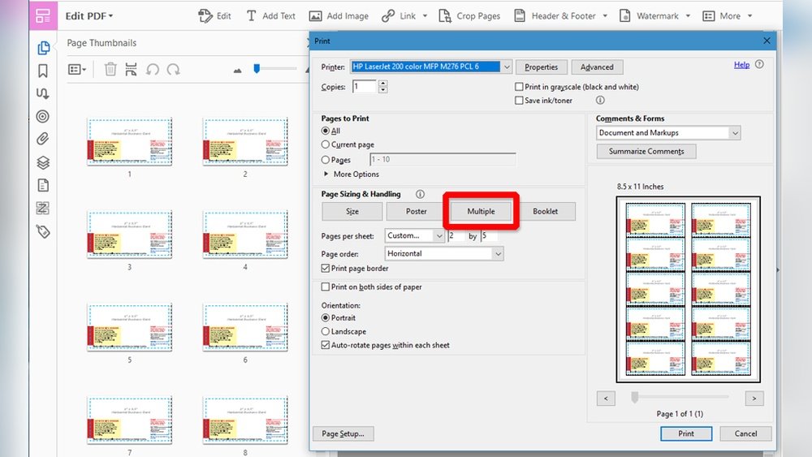
Task: Toggle Print page border checkbox
Action: (x=326, y=268)
